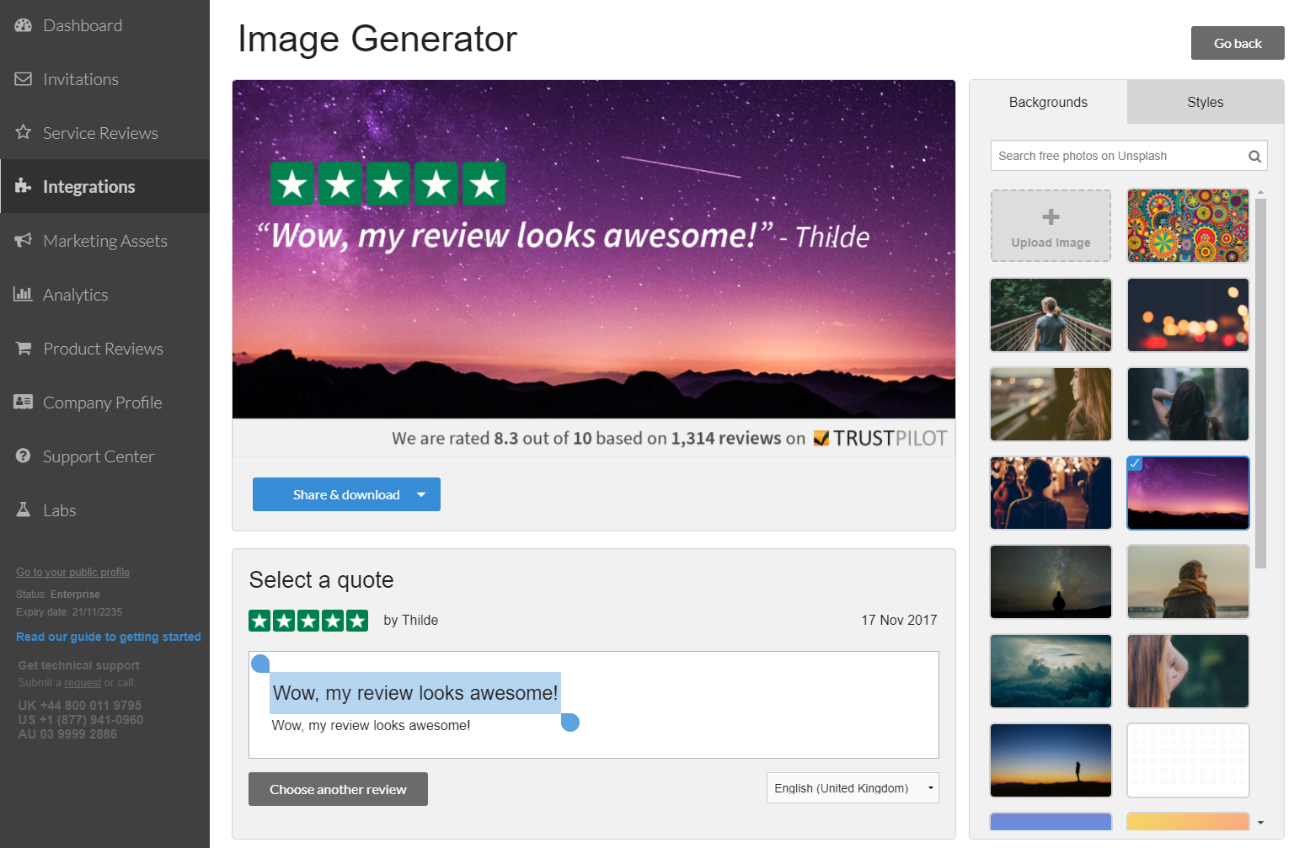Click the highlighted quote text
Screen dimensions: 1294x848
415,693
